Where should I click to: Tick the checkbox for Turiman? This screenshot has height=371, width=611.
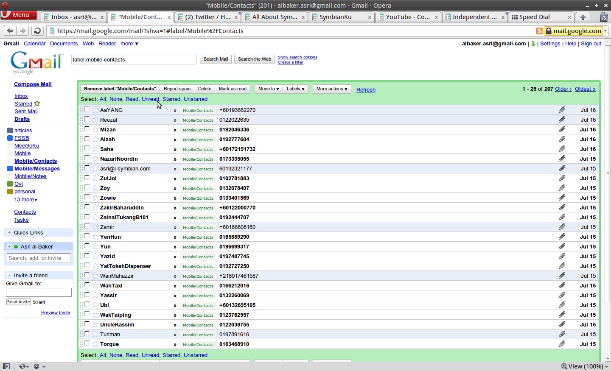pos(87,334)
